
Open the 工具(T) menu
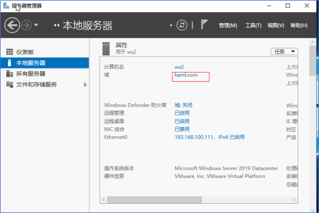click(x=253, y=25)
